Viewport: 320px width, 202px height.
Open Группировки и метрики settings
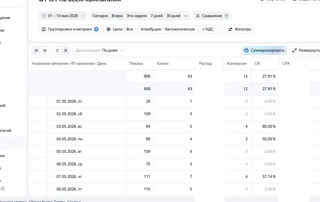coord(70,29)
